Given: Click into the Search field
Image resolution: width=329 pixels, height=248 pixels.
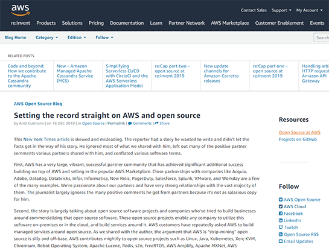Looking at the screenshot, I should (x=321, y=37).
